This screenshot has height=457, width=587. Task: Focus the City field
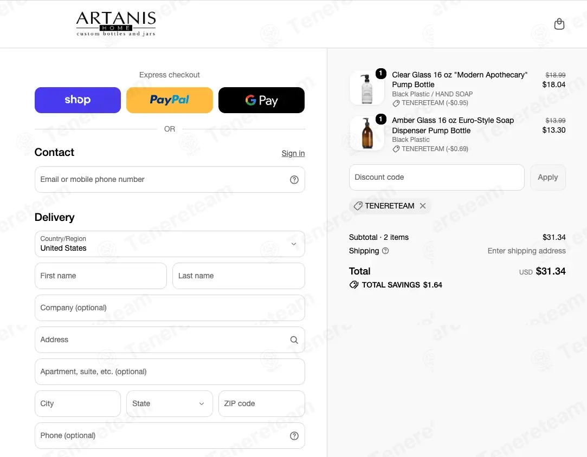point(78,403)
